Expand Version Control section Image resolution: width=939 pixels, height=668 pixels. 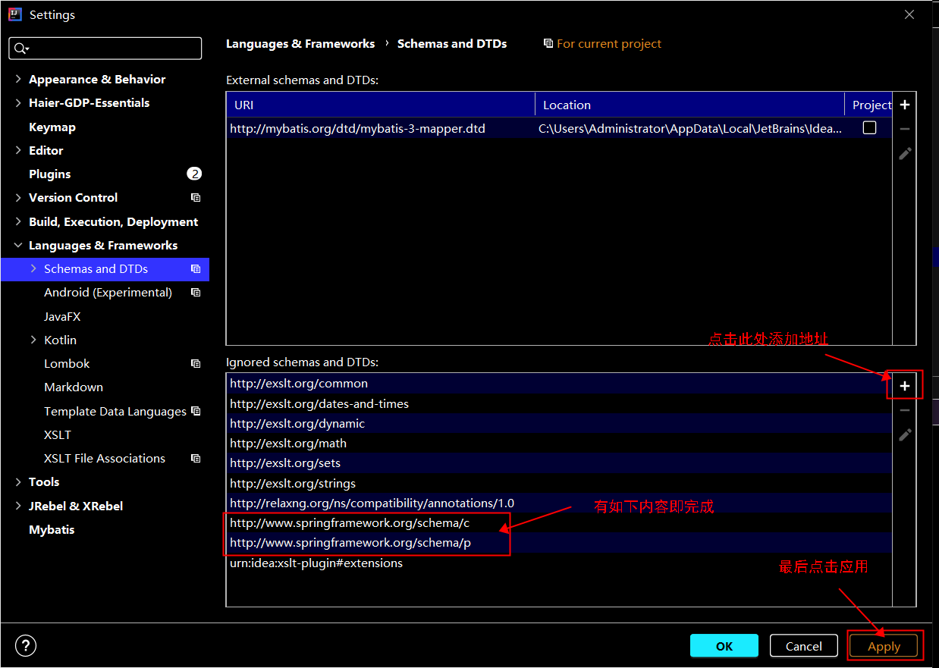tap(18, 197)
